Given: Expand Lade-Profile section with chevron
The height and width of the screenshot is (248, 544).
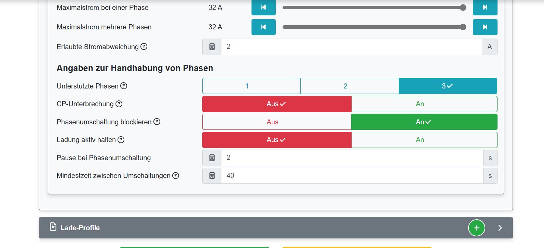Looking at the screenshot, I should tap(500, 228).
